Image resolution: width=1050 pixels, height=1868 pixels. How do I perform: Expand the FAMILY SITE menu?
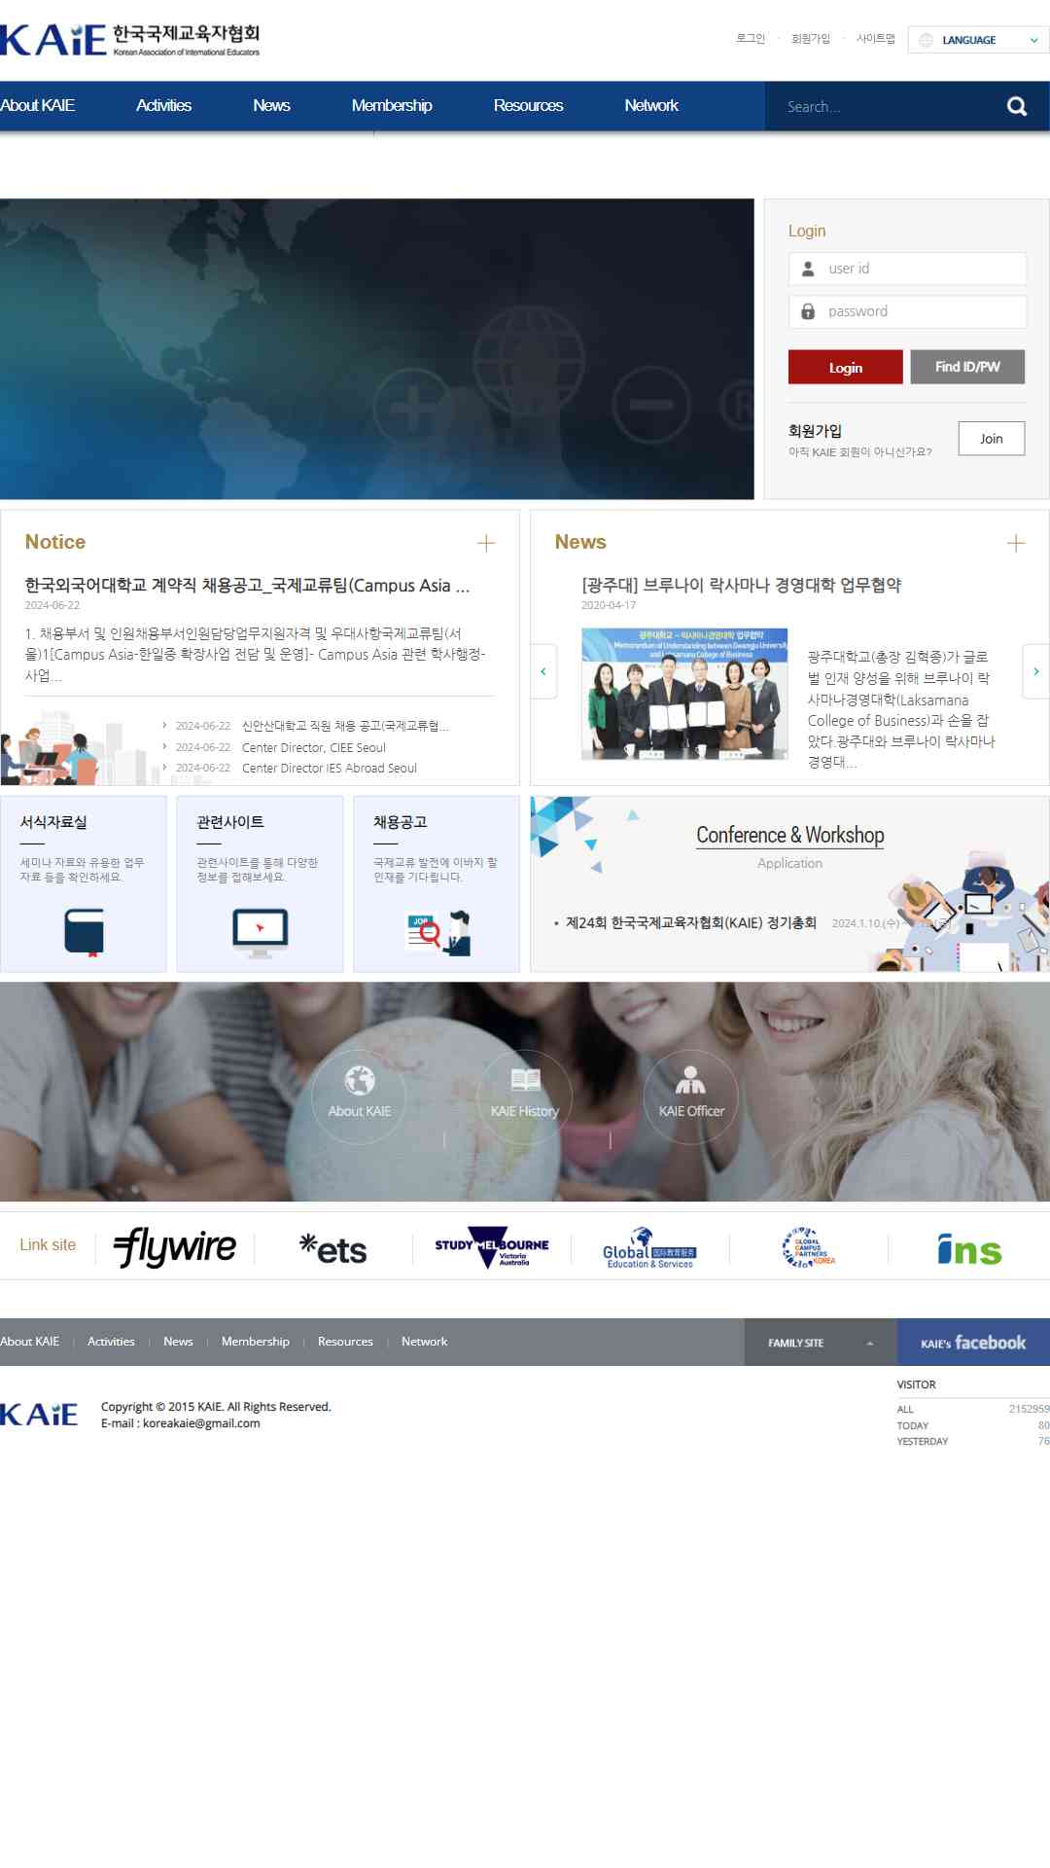pos(821,1343)
